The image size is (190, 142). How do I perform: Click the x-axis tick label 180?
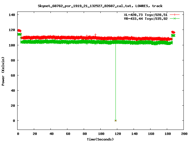click(167, 134)
